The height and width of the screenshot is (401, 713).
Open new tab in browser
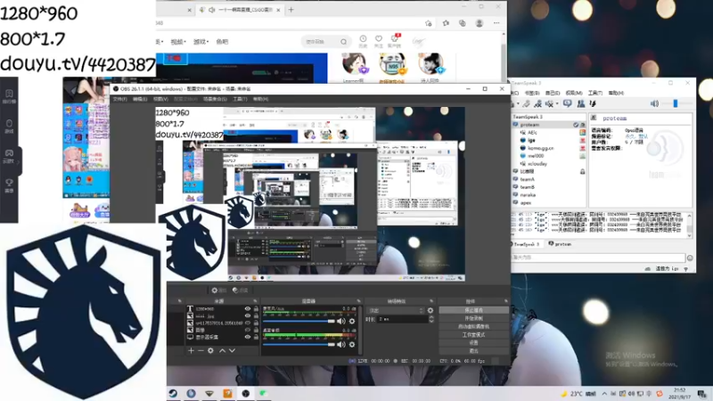click(291, 10)
